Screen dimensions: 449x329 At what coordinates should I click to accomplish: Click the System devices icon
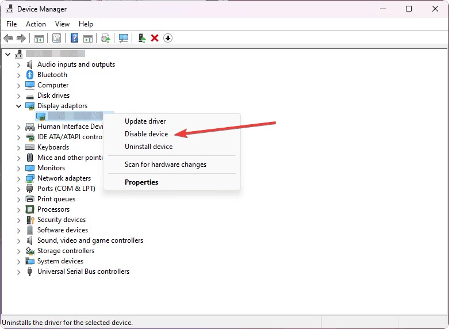pyautogui.click(x=30, y=261)
